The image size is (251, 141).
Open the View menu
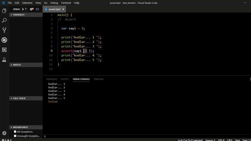point(38,3)
